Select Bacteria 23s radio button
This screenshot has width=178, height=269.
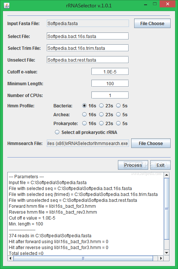pyautogui.click(x=101, y=106)
